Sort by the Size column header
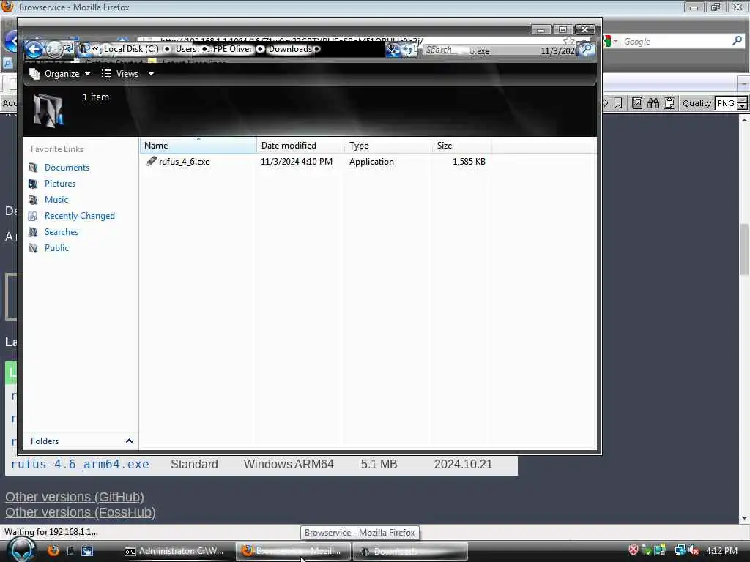750x562 pixels. 461,146
